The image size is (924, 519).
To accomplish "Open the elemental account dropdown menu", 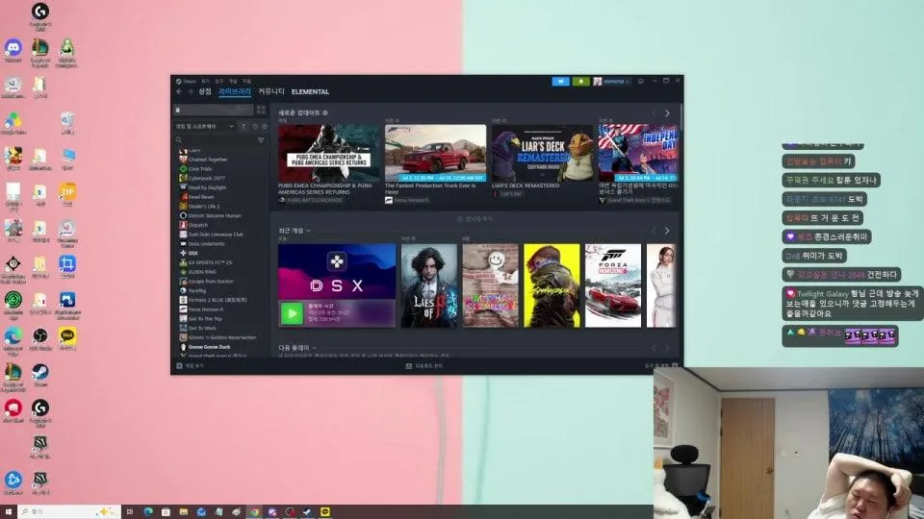I will click(612, 81).
